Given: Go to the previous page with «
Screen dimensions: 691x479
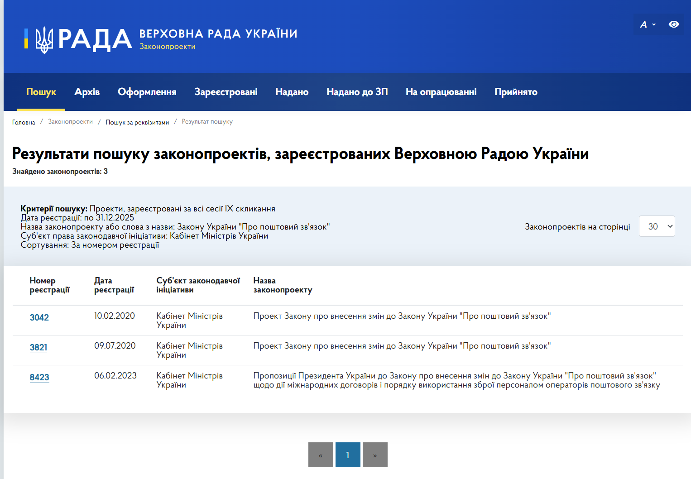Looking at the screenshot, I should tap(321, 455).
